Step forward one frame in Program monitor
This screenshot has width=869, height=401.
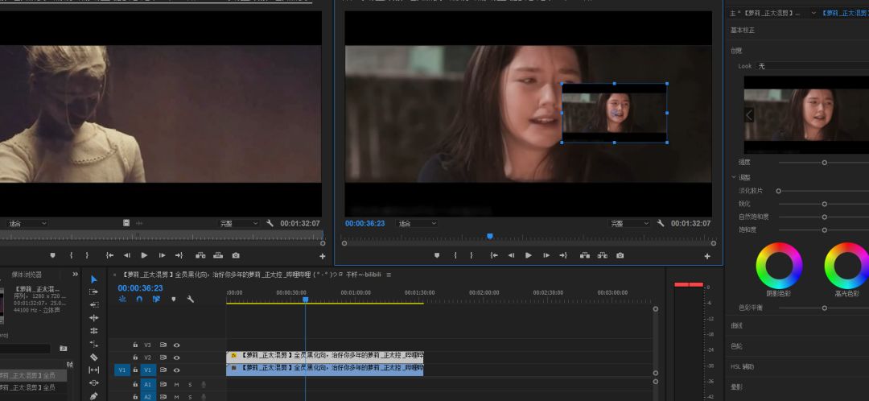546,255
